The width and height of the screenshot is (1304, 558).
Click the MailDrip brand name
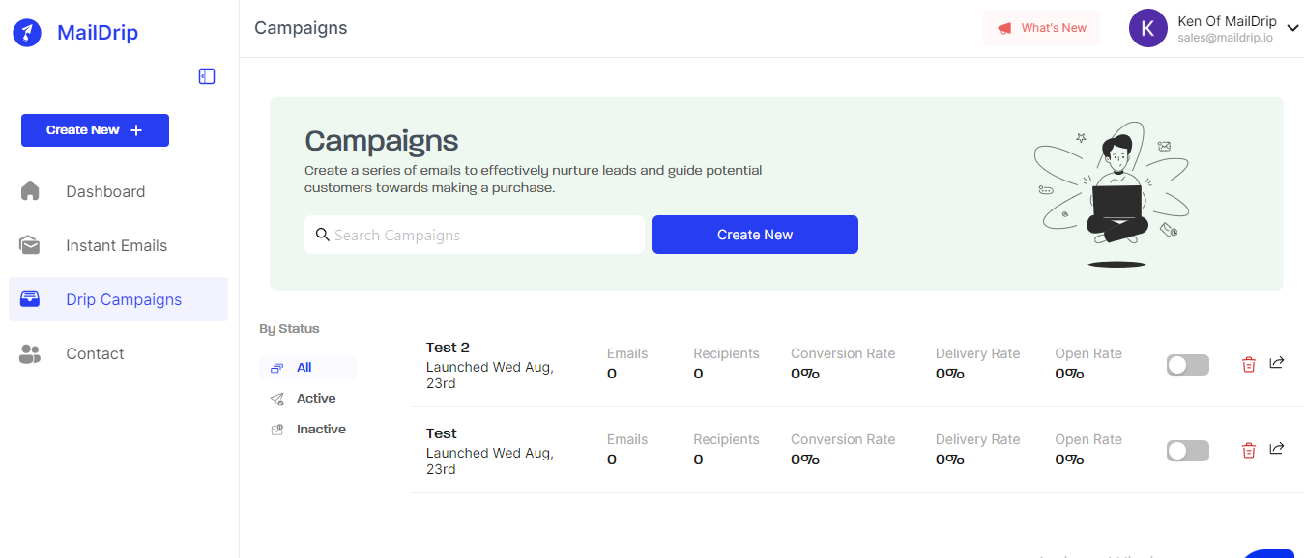[x=98, y=33]
